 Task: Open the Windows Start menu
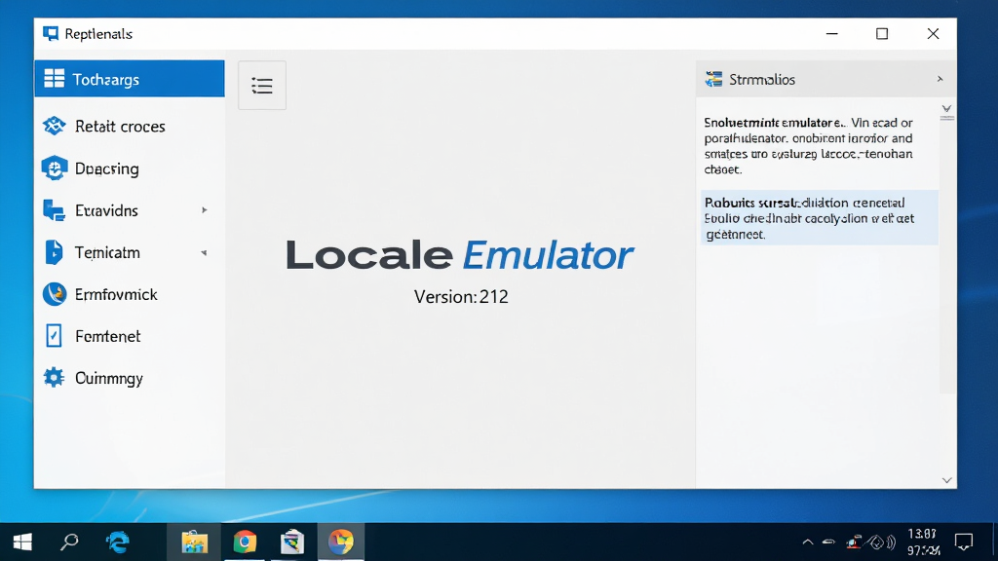click(x=22, y=542)
